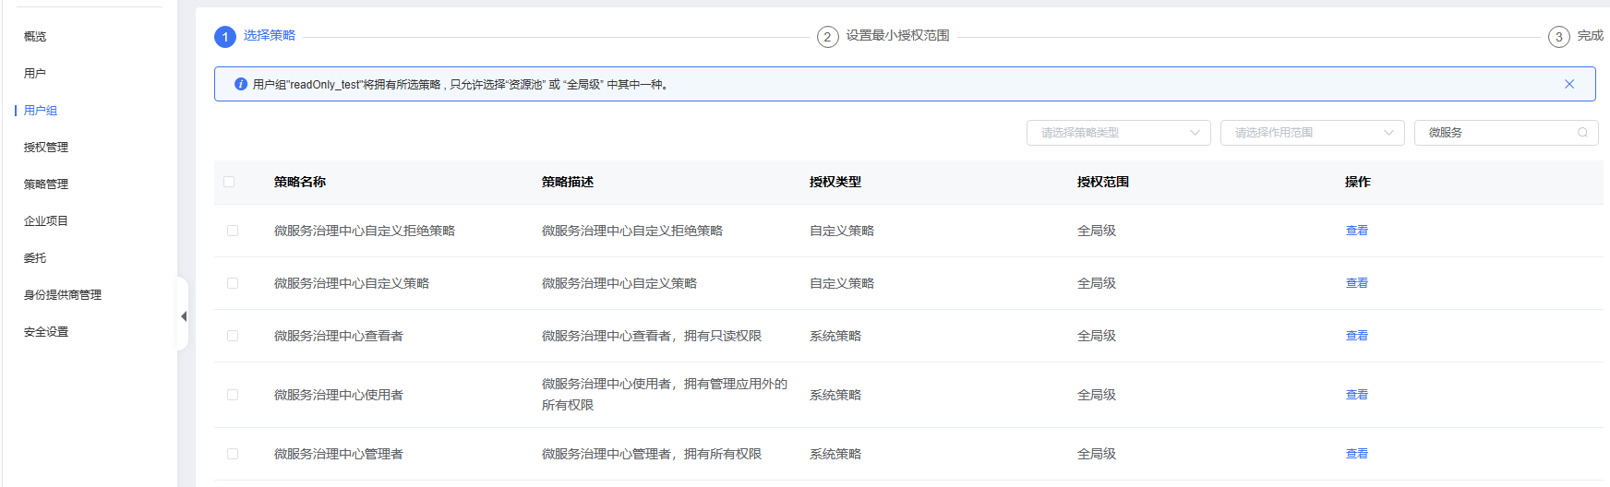Click the search magnifier icon
Screen dimensions: 1610x487
click(x=1582, y=133)
